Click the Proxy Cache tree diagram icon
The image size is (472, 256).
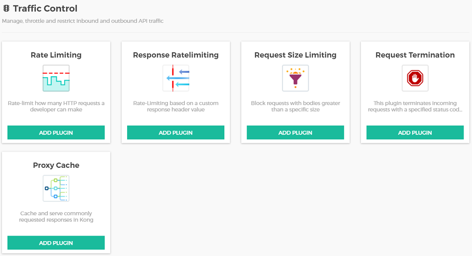coord(56,188)
